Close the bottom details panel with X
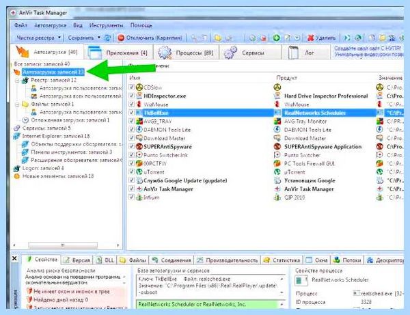The height and width of the screenshot is (315, 410). [x=14, y=258]
